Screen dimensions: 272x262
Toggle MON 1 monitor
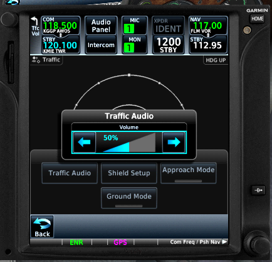point(135,45)
